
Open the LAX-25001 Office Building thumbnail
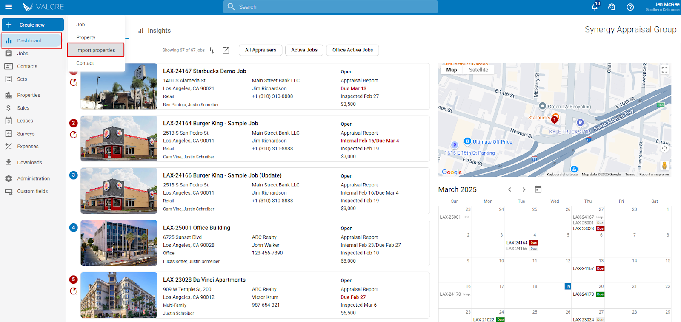tap(119, 243)
